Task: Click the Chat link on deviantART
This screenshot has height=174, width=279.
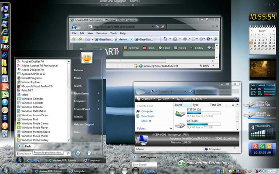Action: [164, 48]
